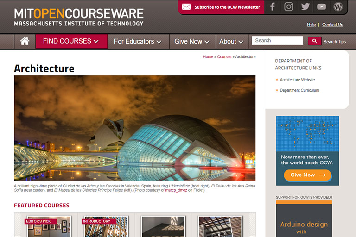
Task: Click the Valencia architecture hero photo
Action: pyautogui.click(x=134, y=128)
